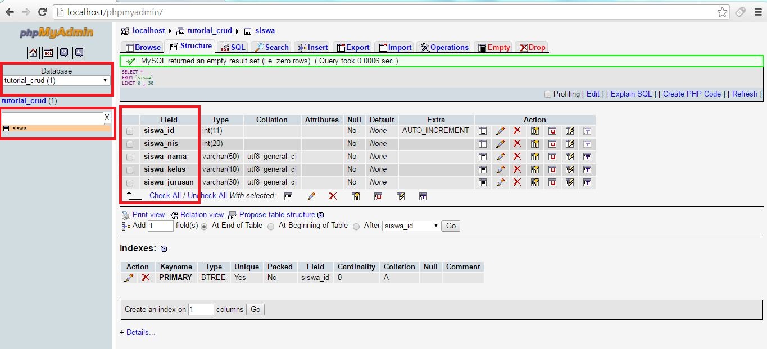Edit the siswa_kelas field with pencil icon
The height and width of the screenshot is (349, 767).
coord(500,169)
